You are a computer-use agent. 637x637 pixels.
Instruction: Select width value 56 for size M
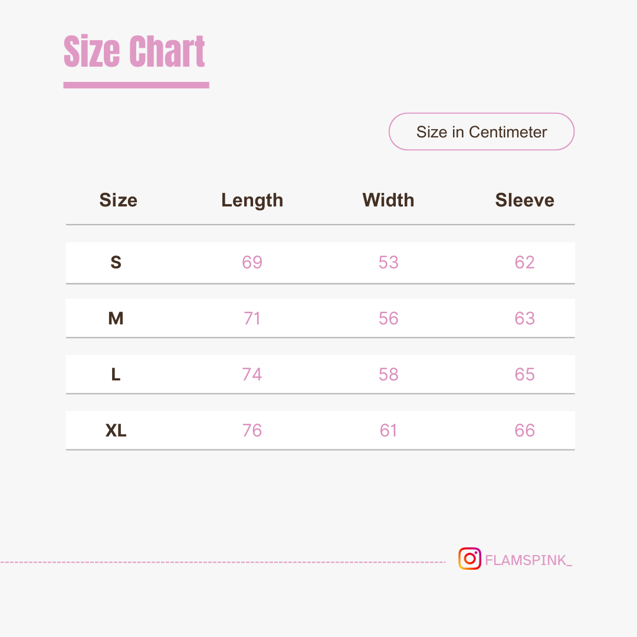[x=388, y=318]
